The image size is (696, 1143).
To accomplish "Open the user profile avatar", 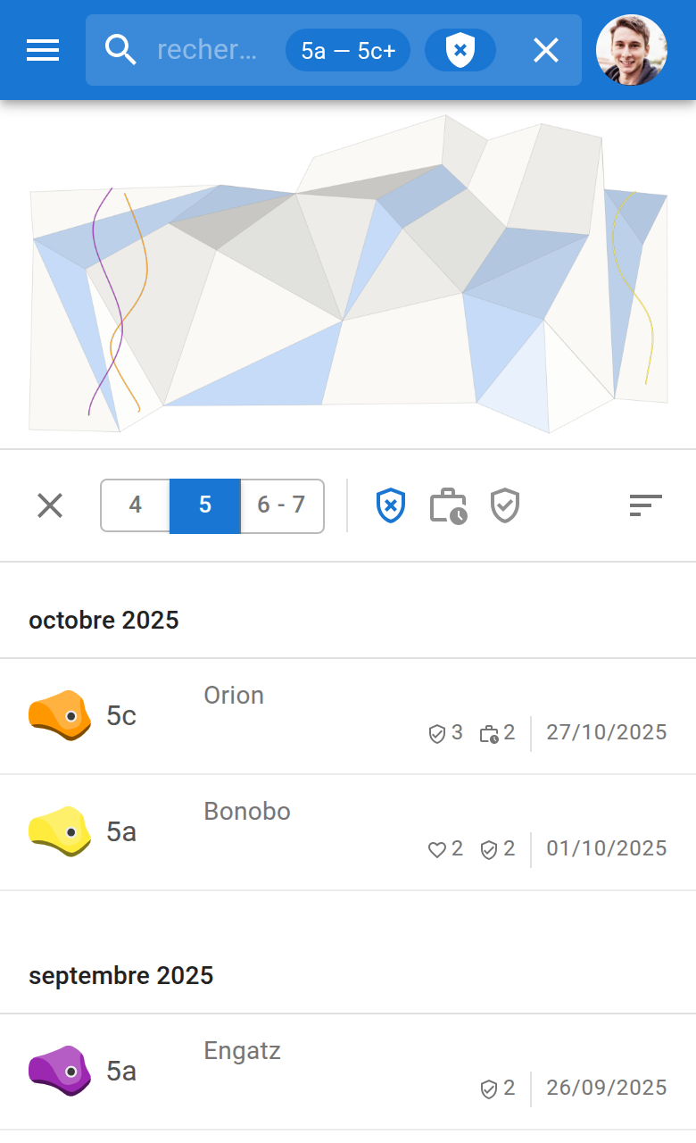I will (631, 50).
